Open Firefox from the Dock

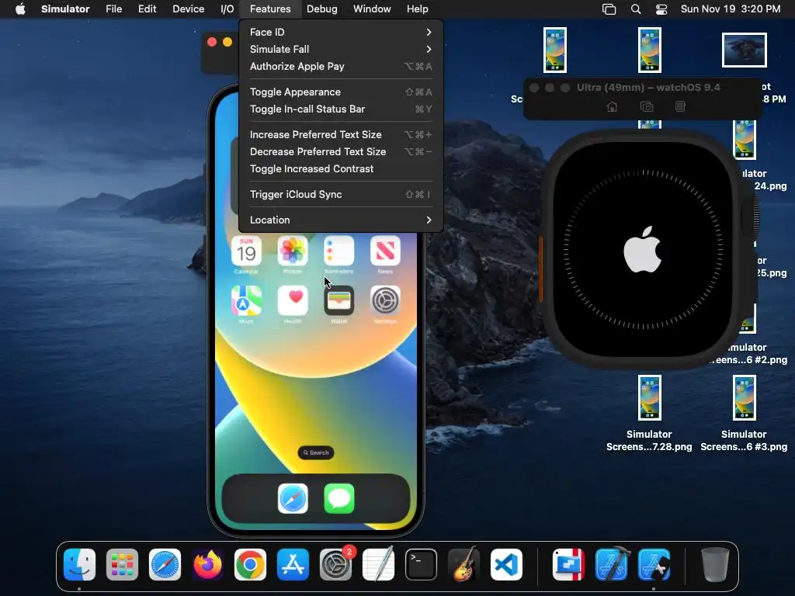click(x=207, y=564)
